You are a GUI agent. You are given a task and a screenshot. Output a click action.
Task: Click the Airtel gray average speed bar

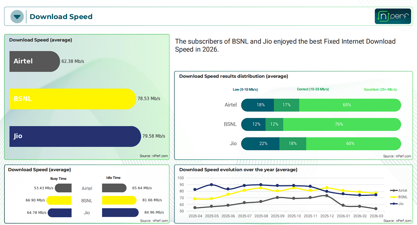34,61
